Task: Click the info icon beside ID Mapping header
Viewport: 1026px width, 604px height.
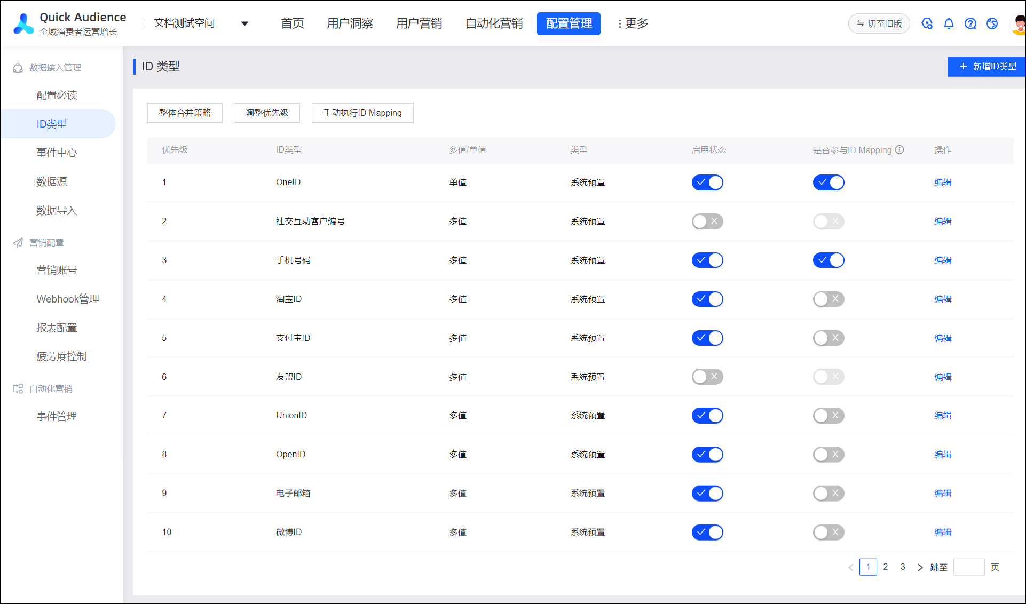Action: (x=900, y=149)
